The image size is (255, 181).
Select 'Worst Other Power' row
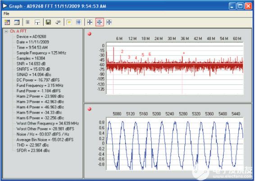45,129
